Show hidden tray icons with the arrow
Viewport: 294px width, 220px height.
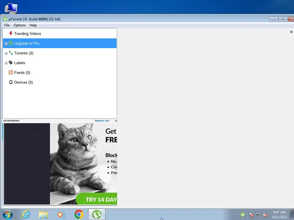point(235,215)
